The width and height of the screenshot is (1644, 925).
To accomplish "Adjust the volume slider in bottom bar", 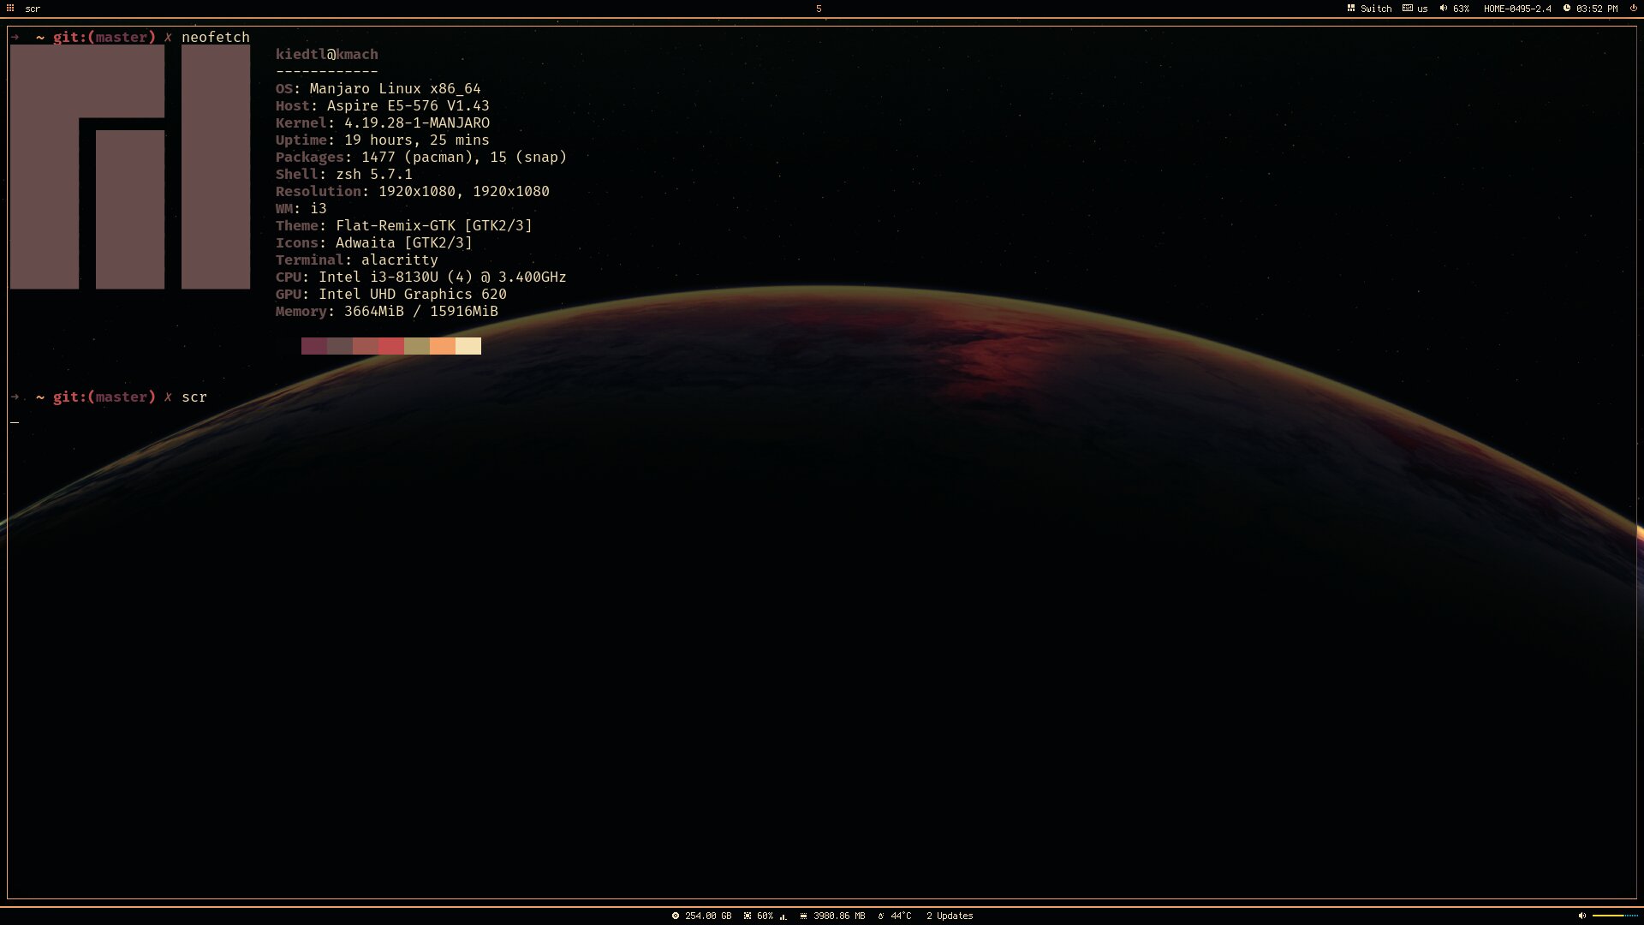I will click(x=1615, y=916).
